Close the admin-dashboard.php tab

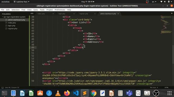[118, 14]
